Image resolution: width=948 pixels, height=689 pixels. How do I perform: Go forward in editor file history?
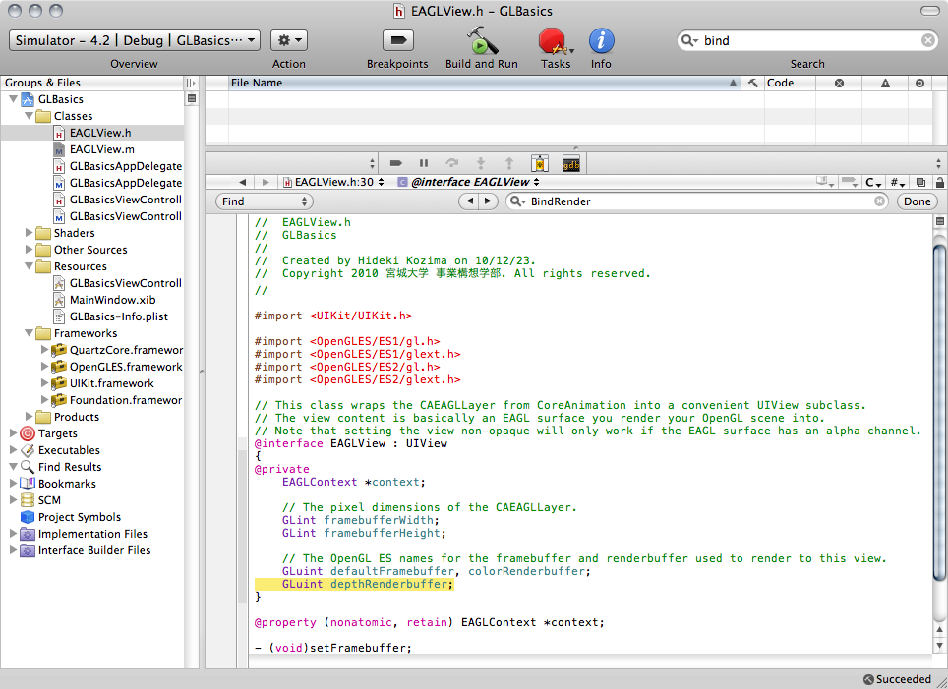coord(266,182)
